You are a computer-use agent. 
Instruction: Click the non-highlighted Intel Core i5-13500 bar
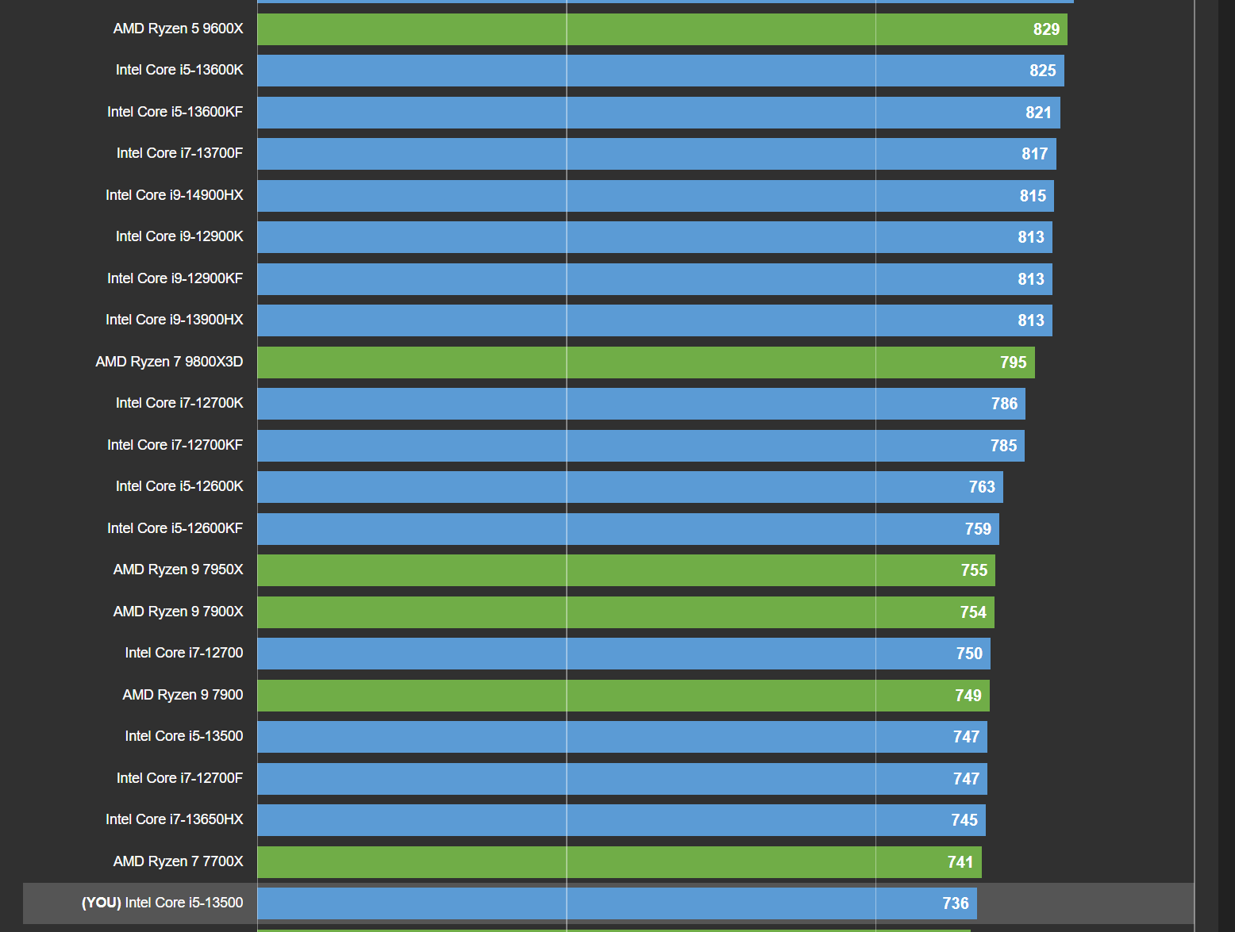622,737
